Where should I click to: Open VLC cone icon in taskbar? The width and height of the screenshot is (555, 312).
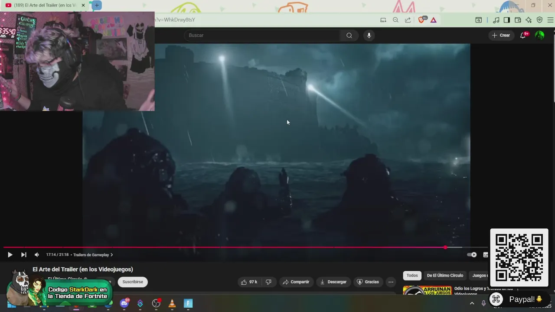tap(172, 303)
